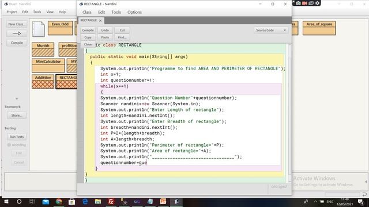Open the View menu in BlueJ main window
This screenshot has width=369, height=207.
[x=50, y=11]
